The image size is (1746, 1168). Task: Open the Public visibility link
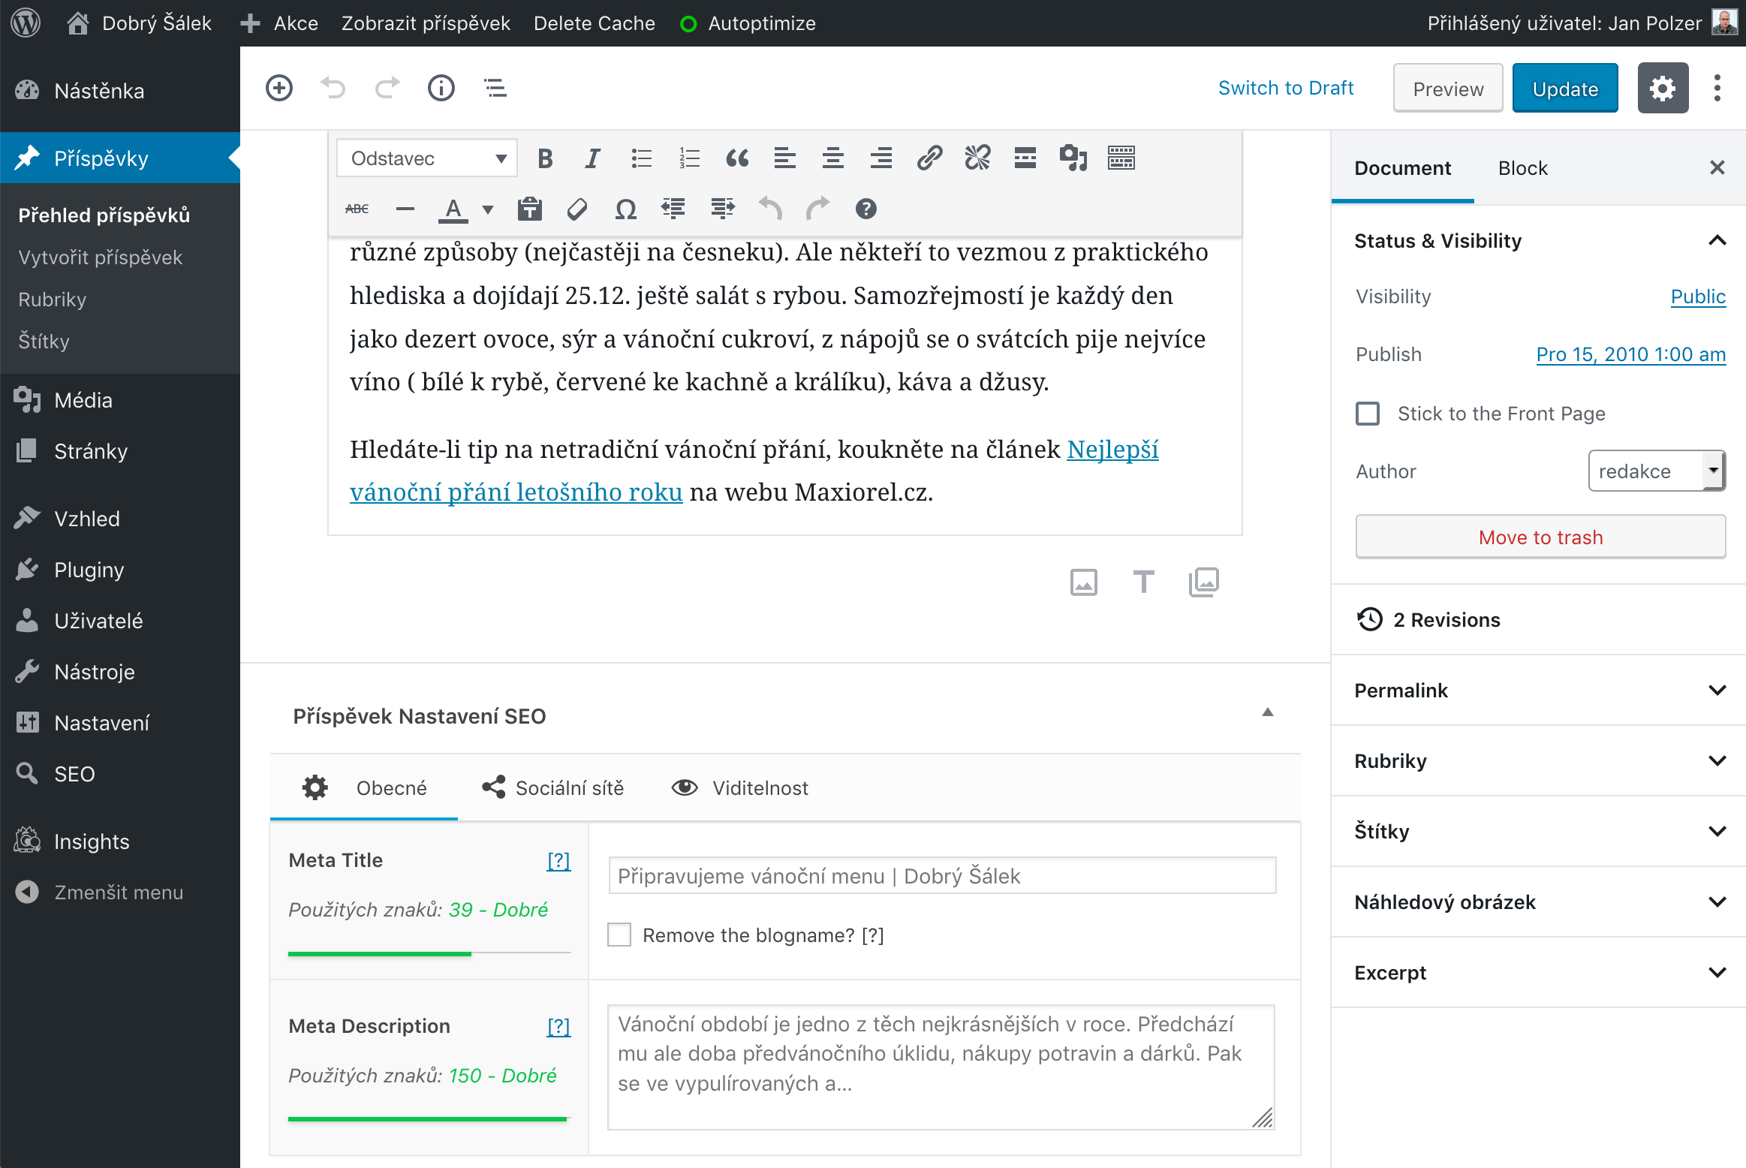tap(1698, 297)
